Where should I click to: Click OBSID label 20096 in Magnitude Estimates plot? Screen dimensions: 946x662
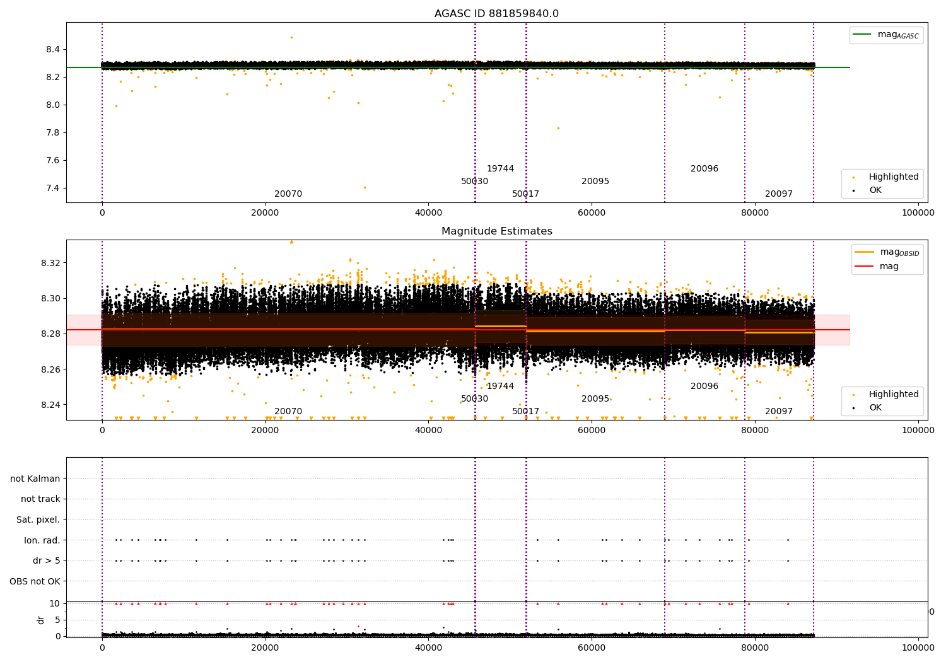704,386
